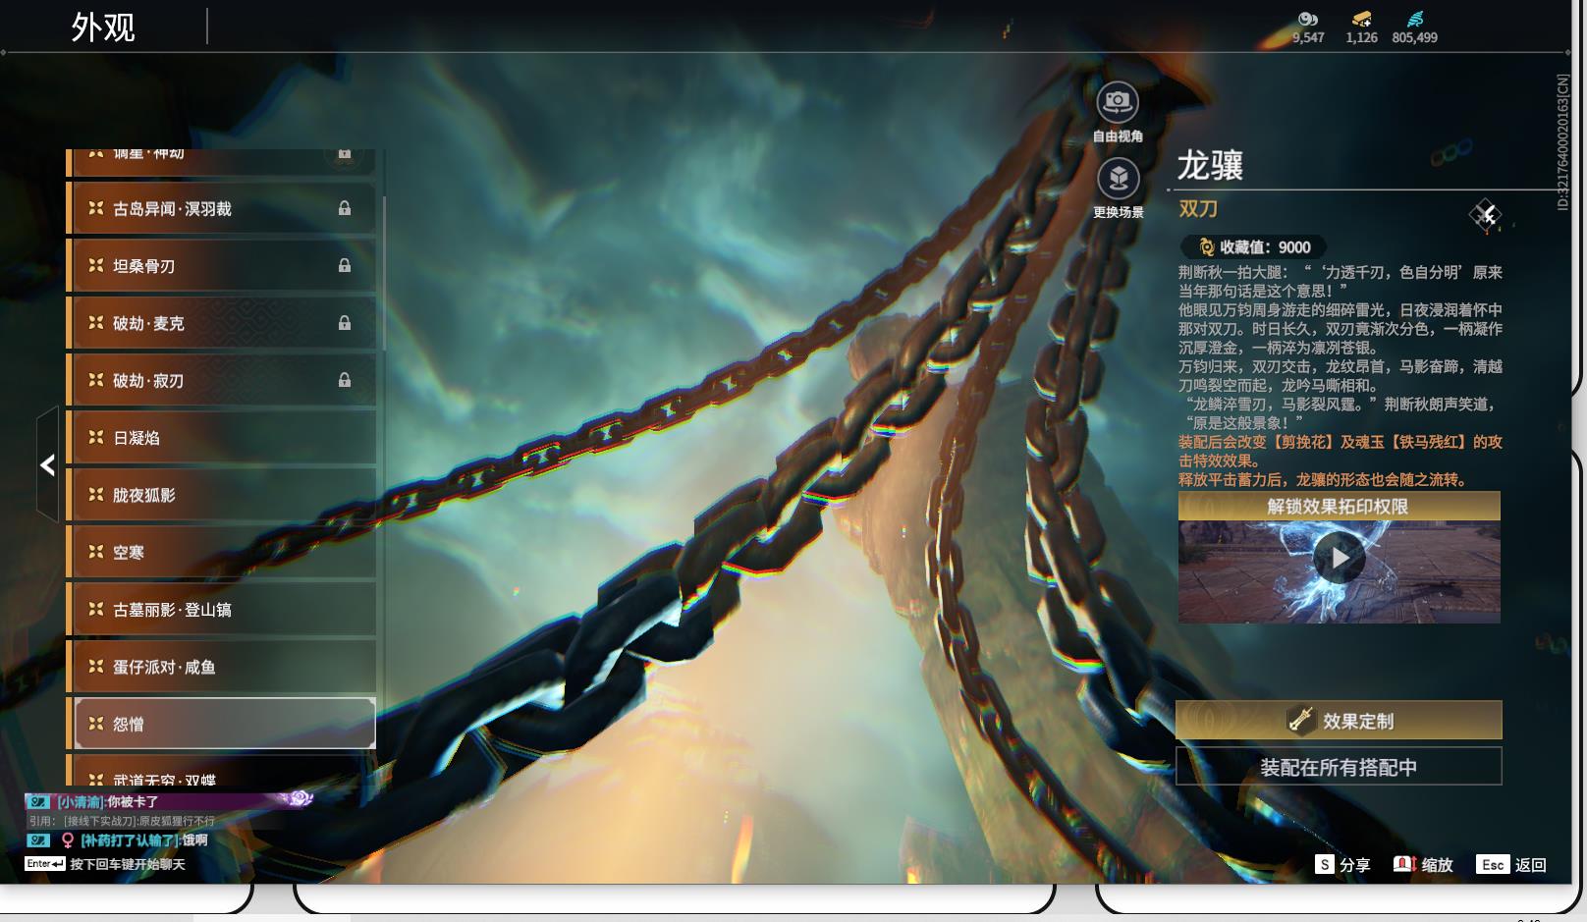Click the 分享 share button
This screenshot has width=1587, height=922.
coord(1343,865)
